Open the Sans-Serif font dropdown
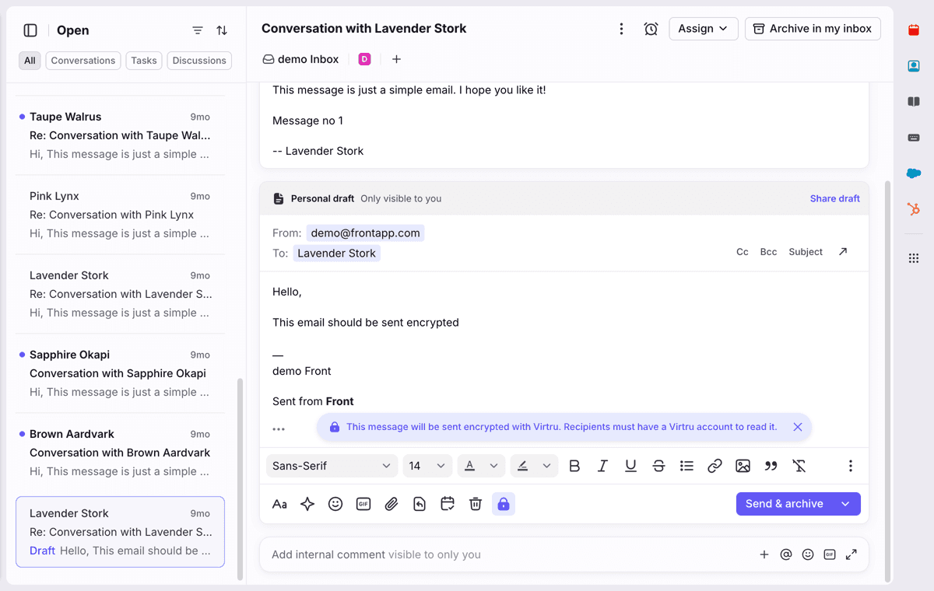The width and height of the screenshot is (934, 591). (332, 466)
